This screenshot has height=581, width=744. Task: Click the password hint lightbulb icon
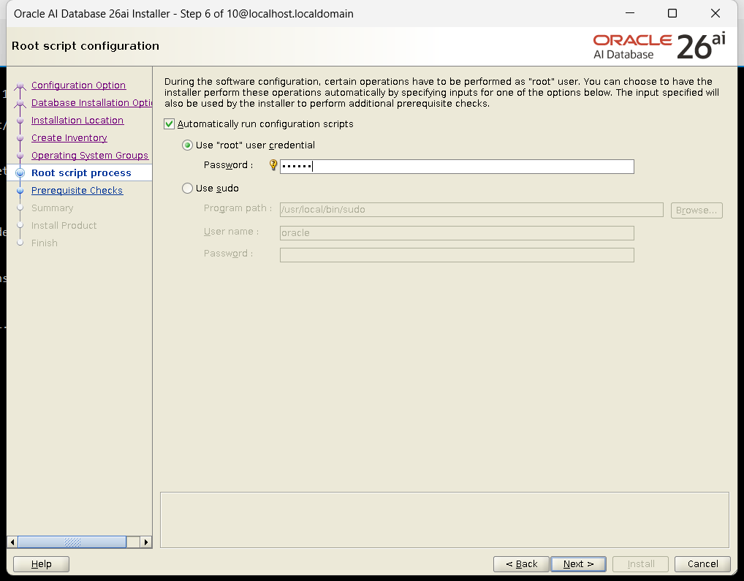click(273, 165)
